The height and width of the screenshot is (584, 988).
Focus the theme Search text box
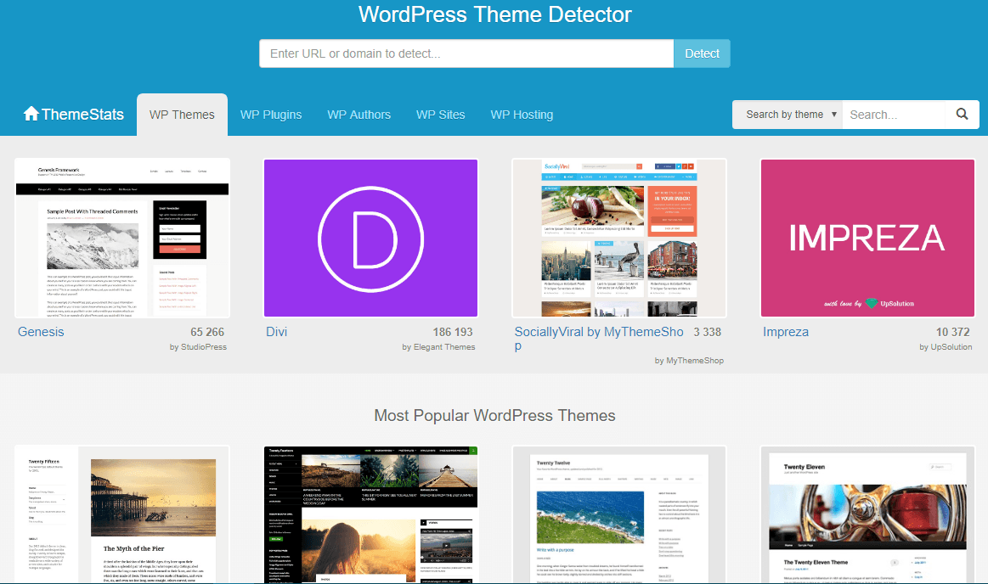click(x=893, y=115)
